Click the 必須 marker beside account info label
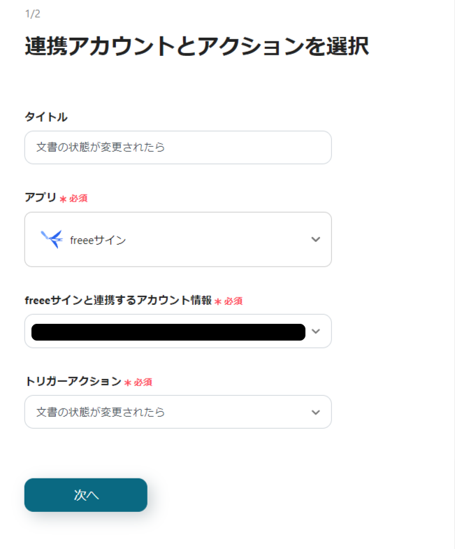Image resolution: width=455 pixels, height=549 pixels. 233,301
